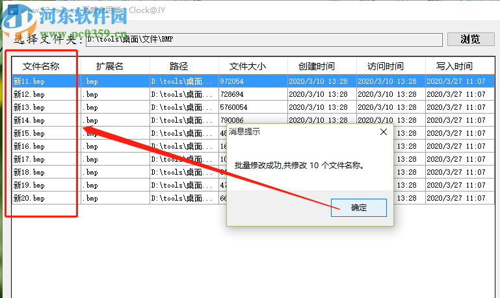Click the 写入时间 cell of 新16.bmp
Image resolution: width=500 pixels, height=298 pixels.
tap(460, 146)
